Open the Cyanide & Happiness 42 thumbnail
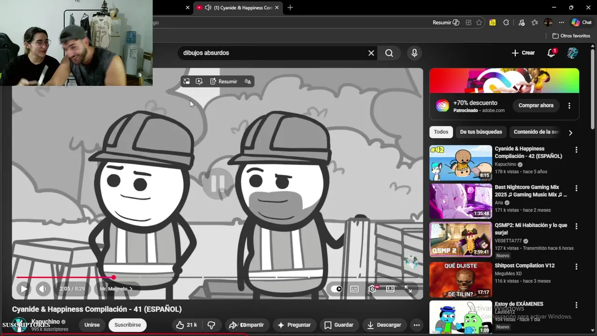The image size is (597, 336). point(460,163)
